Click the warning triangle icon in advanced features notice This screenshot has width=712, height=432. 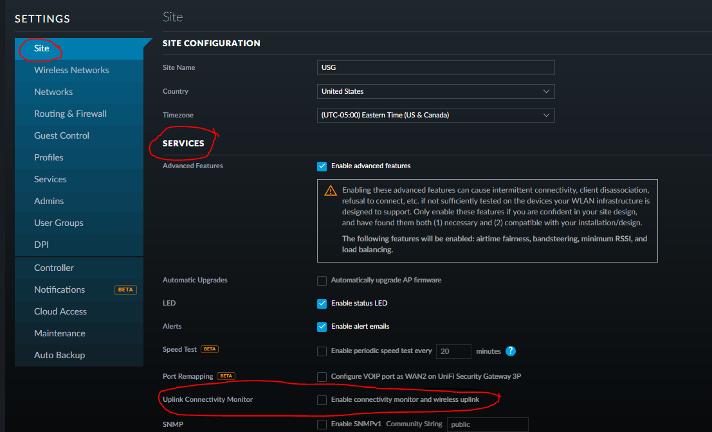coord(330,191)
